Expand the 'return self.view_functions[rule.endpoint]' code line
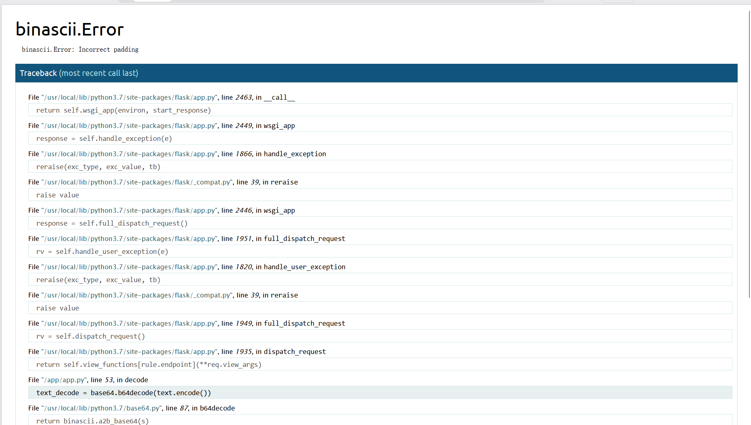This screenshot has height=425, width=751. point(149,364)
